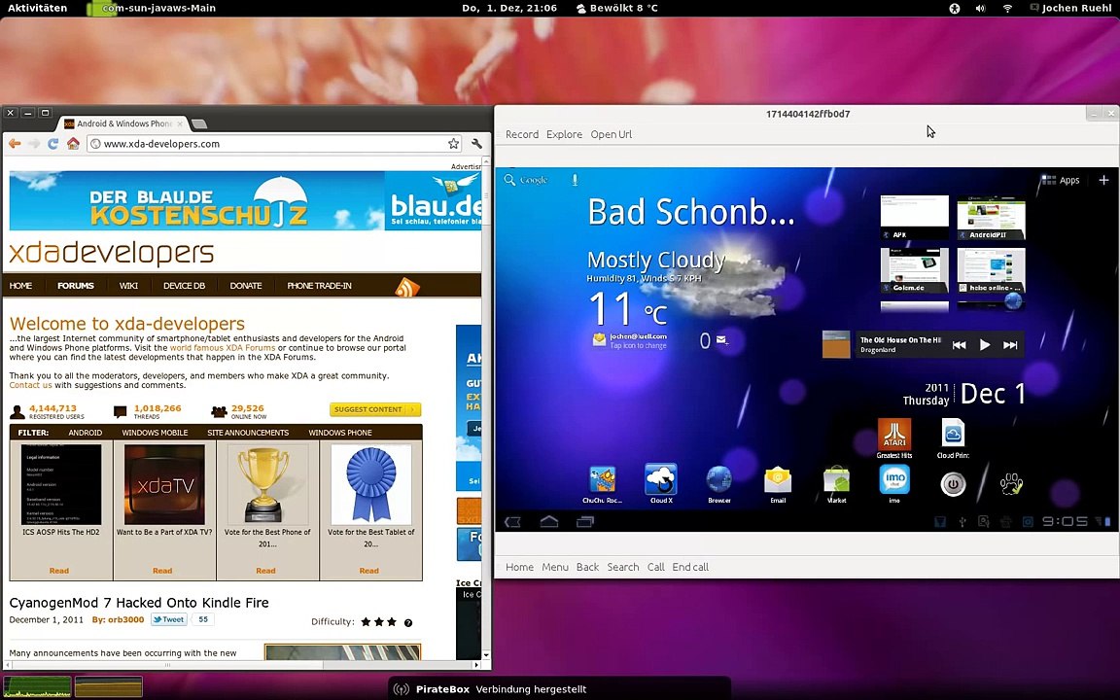Click HOME in xda navigation bar
This screenshot has width=1120, height=700.
[20, 286]
